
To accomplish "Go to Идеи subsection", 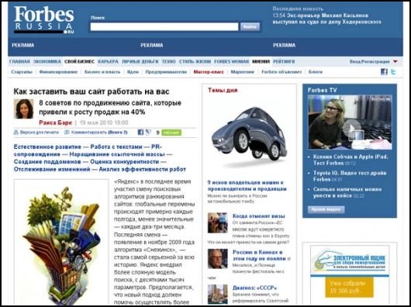I will coord(133,72).
